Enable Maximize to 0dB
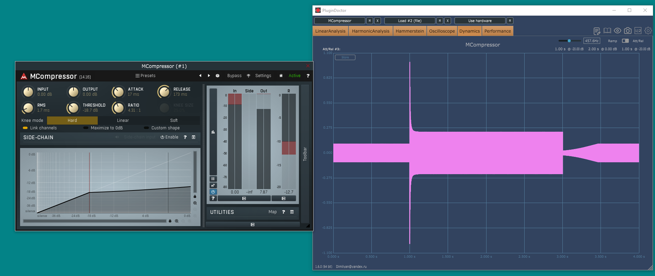 point(103,128)
